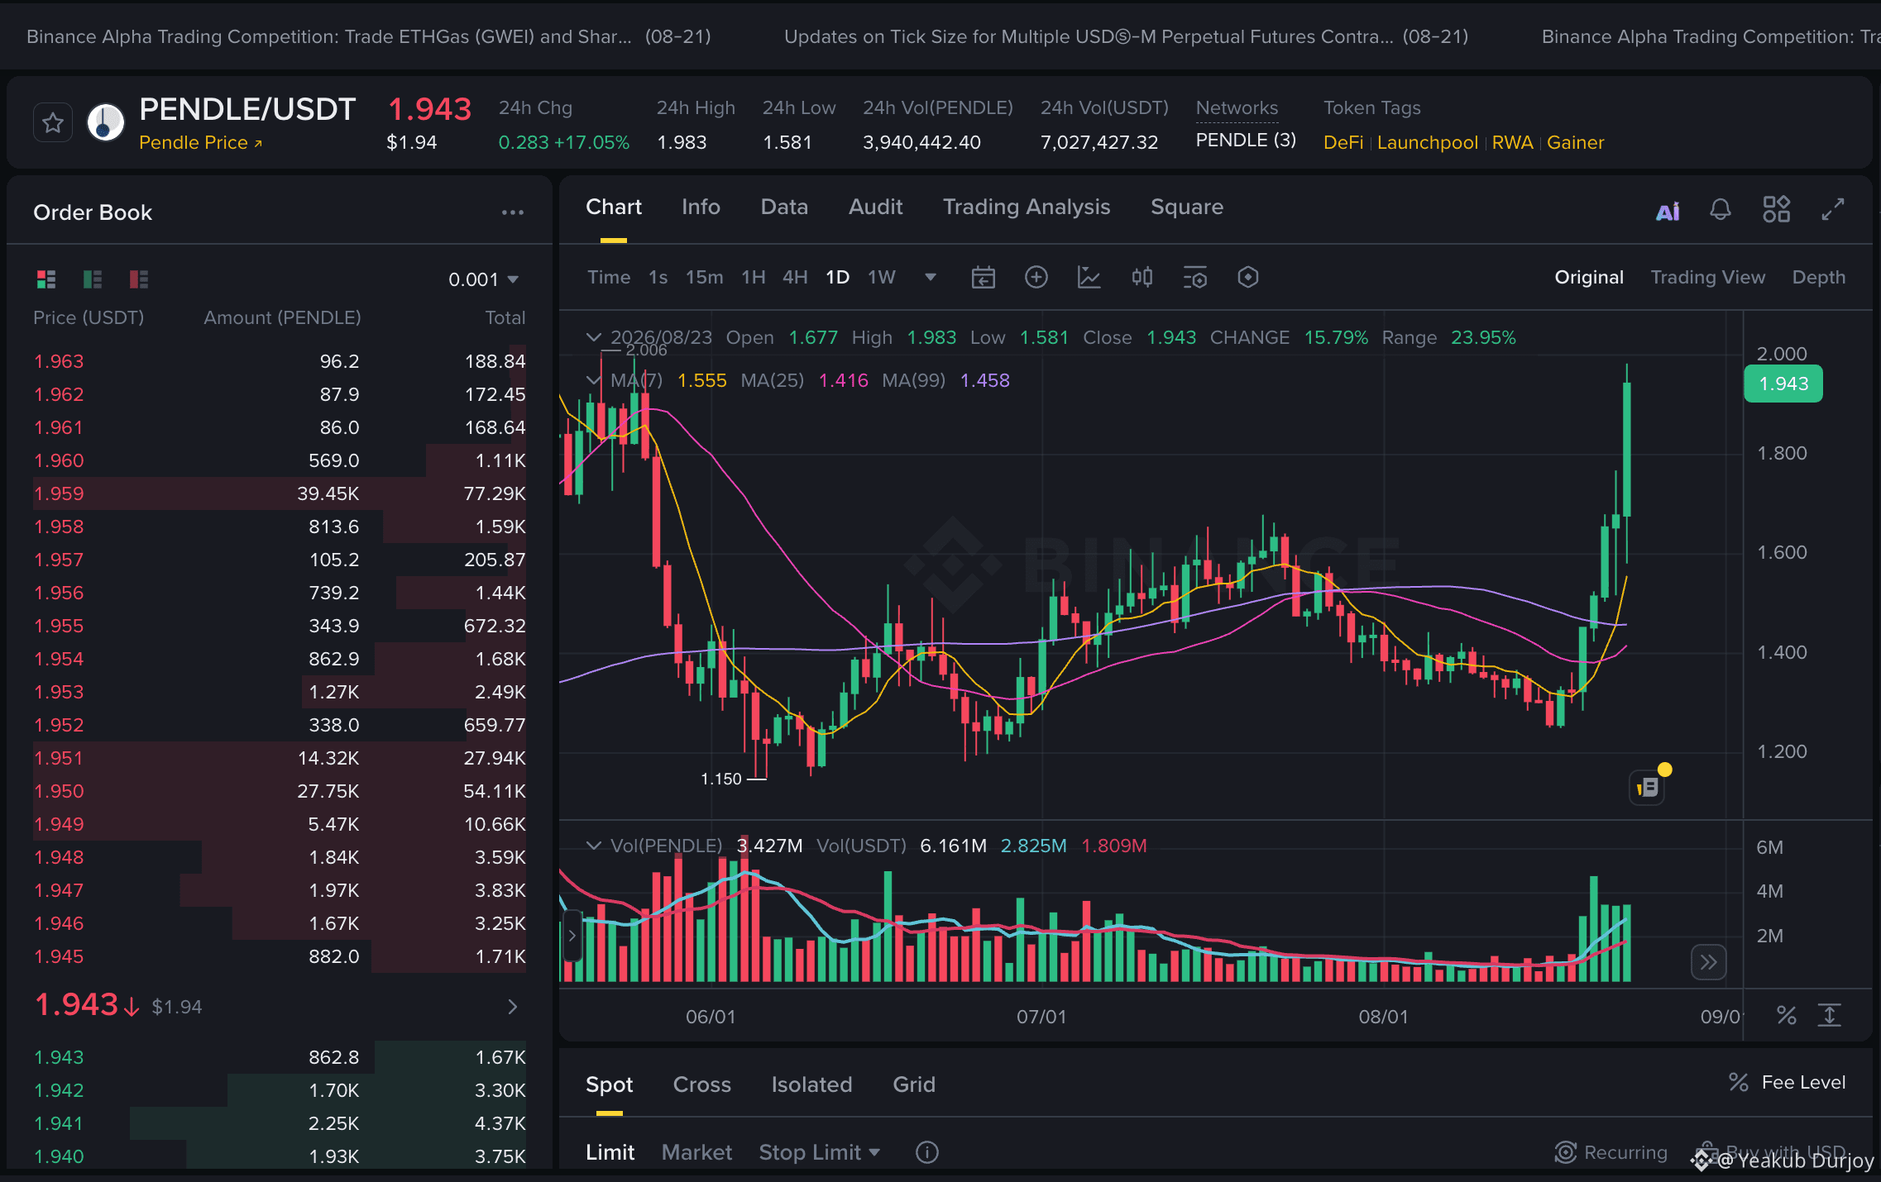Viewport: 1881px width, 1182px height.
Task: Collapse the MA indicator row chevron
Action: click(x=593, y=380)
